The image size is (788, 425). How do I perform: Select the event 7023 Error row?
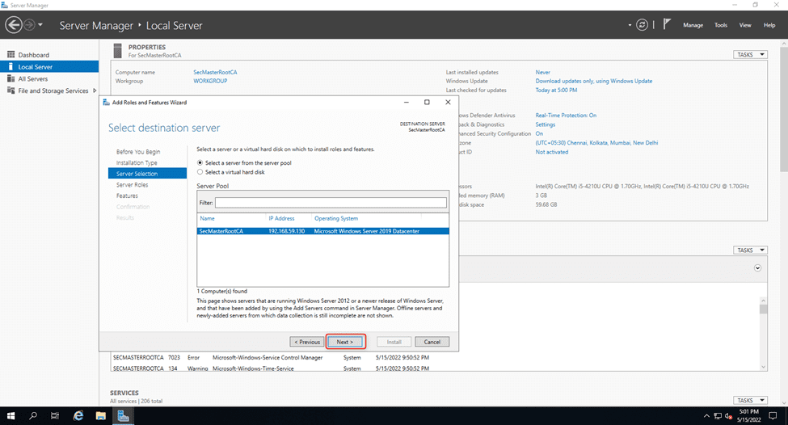point(272,358)
